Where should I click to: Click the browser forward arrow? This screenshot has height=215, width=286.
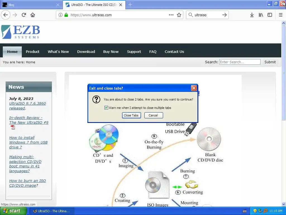[15, 15]
